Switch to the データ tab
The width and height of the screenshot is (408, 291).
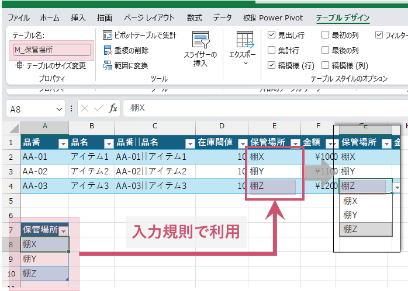pyautogui.click(x=222, y=17)
